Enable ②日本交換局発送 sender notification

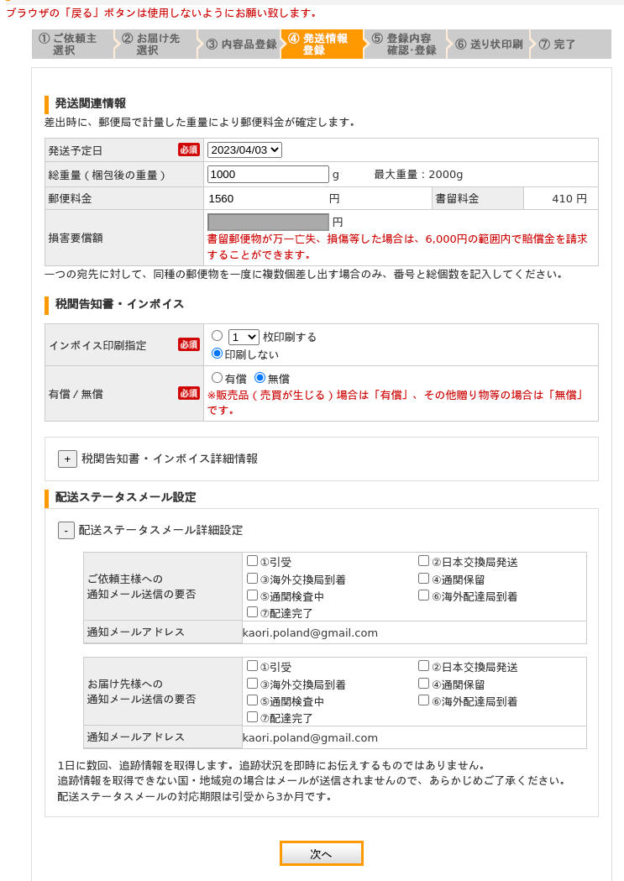pyautogui.click(x=423, y=560)
